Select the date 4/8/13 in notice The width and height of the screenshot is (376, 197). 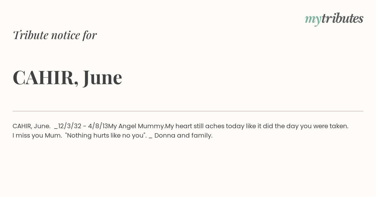(98, 126)
